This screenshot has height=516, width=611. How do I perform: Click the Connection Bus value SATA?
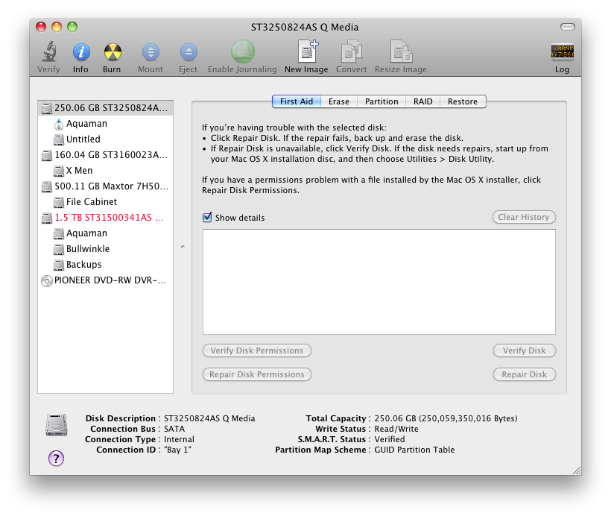[174, 429]
